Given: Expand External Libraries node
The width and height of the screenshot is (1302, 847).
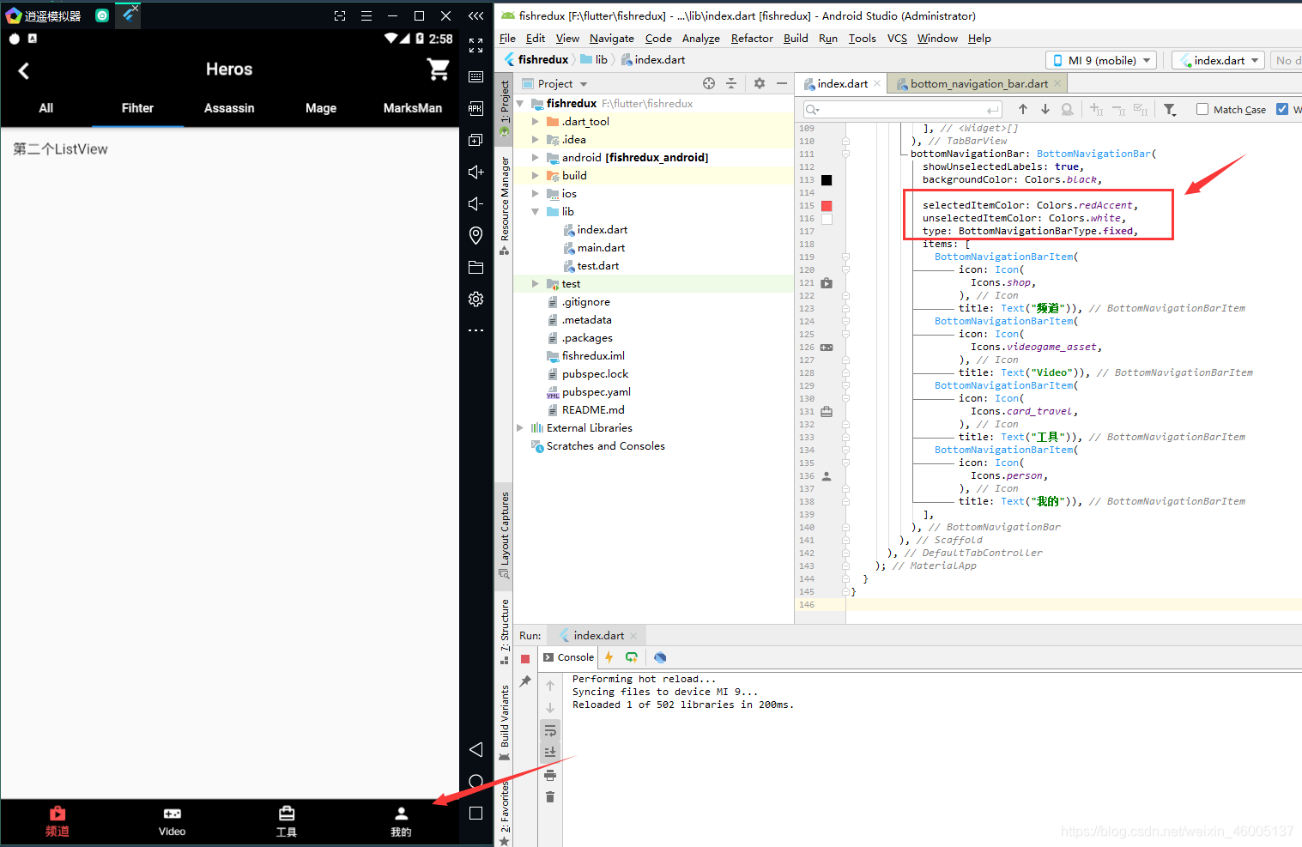Looking at the screenshot, I should 520,427.
